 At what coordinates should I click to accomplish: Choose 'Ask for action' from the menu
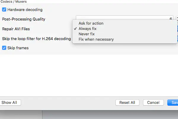coord(91,23)
